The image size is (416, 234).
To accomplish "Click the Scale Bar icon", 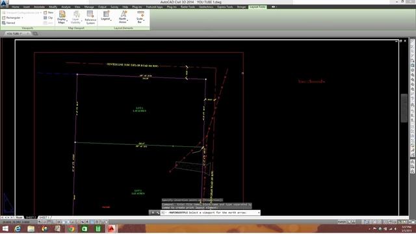I will [x=140, y=14].
